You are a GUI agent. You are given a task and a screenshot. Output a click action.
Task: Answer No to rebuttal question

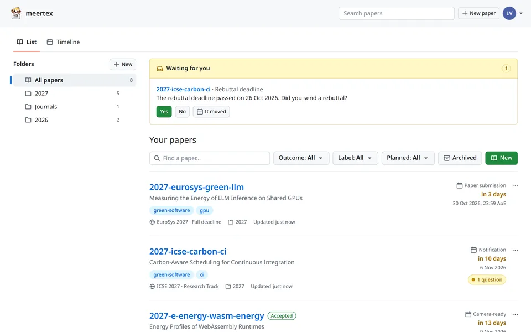pyautogui.click(x=182, y=111)
